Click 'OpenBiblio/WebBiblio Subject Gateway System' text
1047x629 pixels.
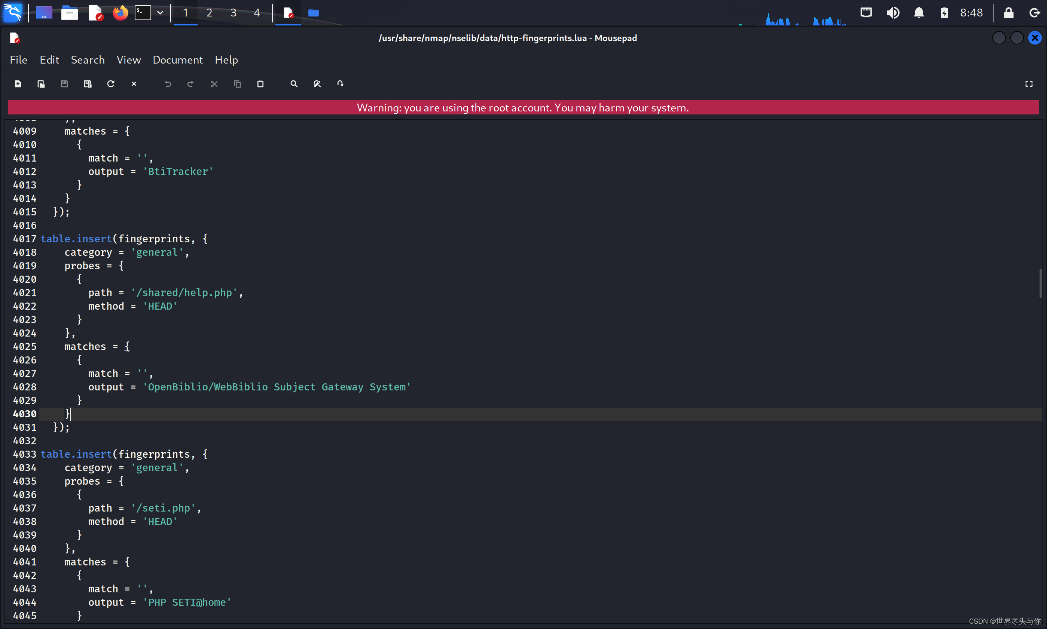[x=277, y=387]
